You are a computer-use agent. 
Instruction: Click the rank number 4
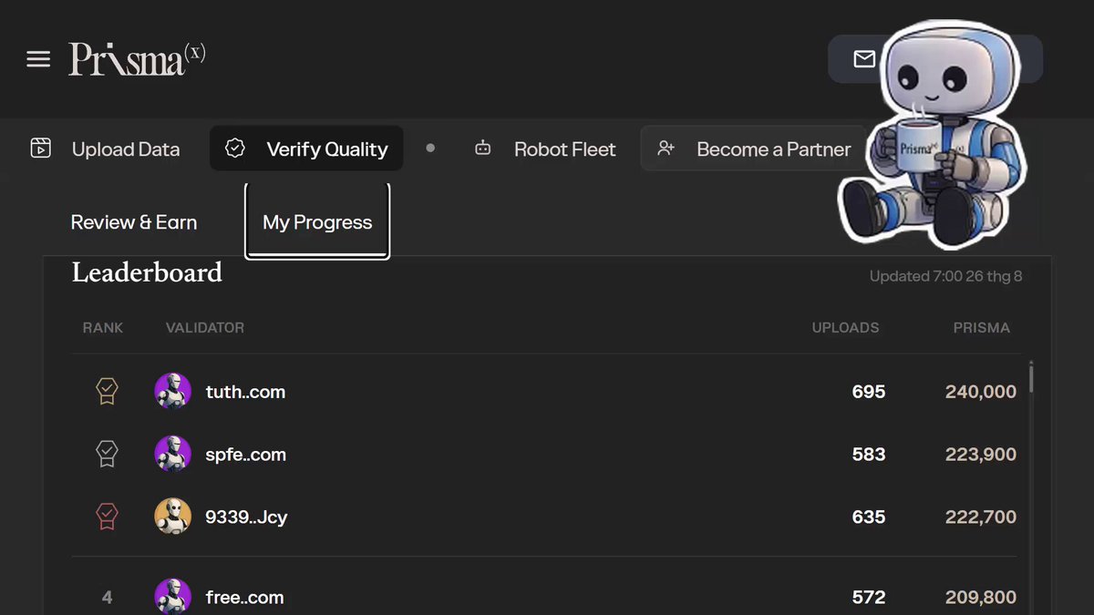(108, 598)
